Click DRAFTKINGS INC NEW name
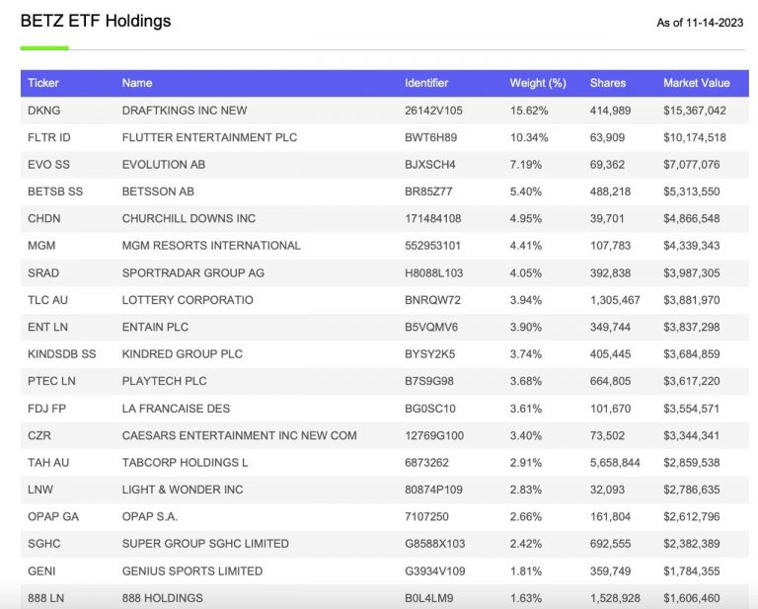Viewport: 758px width, 609px height. pyautogui.click(x=185, y=111)
